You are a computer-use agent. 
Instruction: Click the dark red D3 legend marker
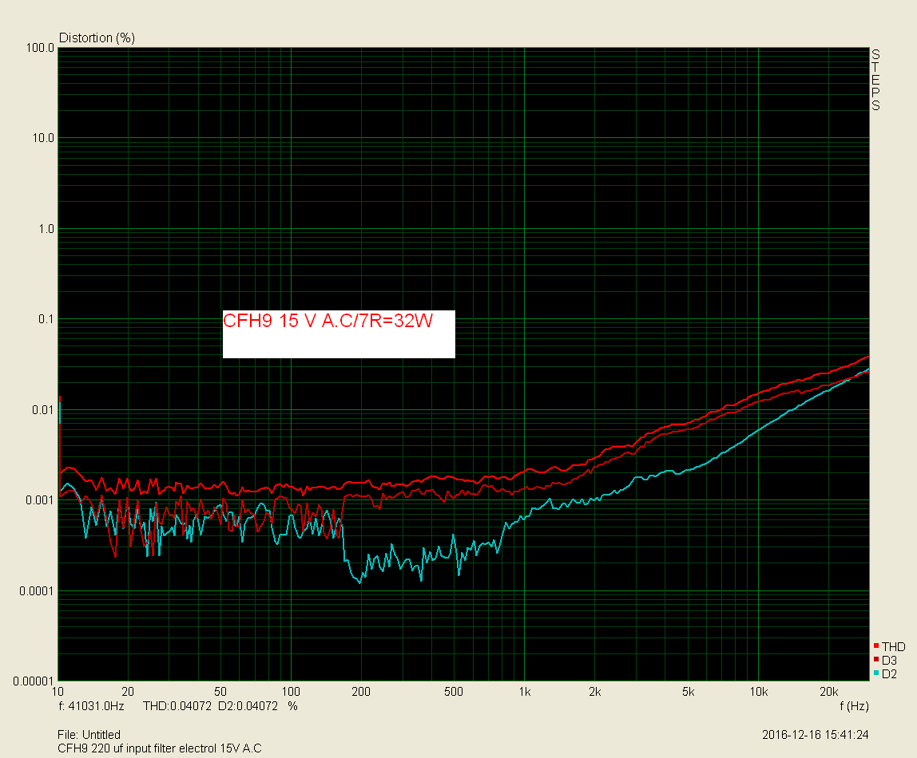876,659
